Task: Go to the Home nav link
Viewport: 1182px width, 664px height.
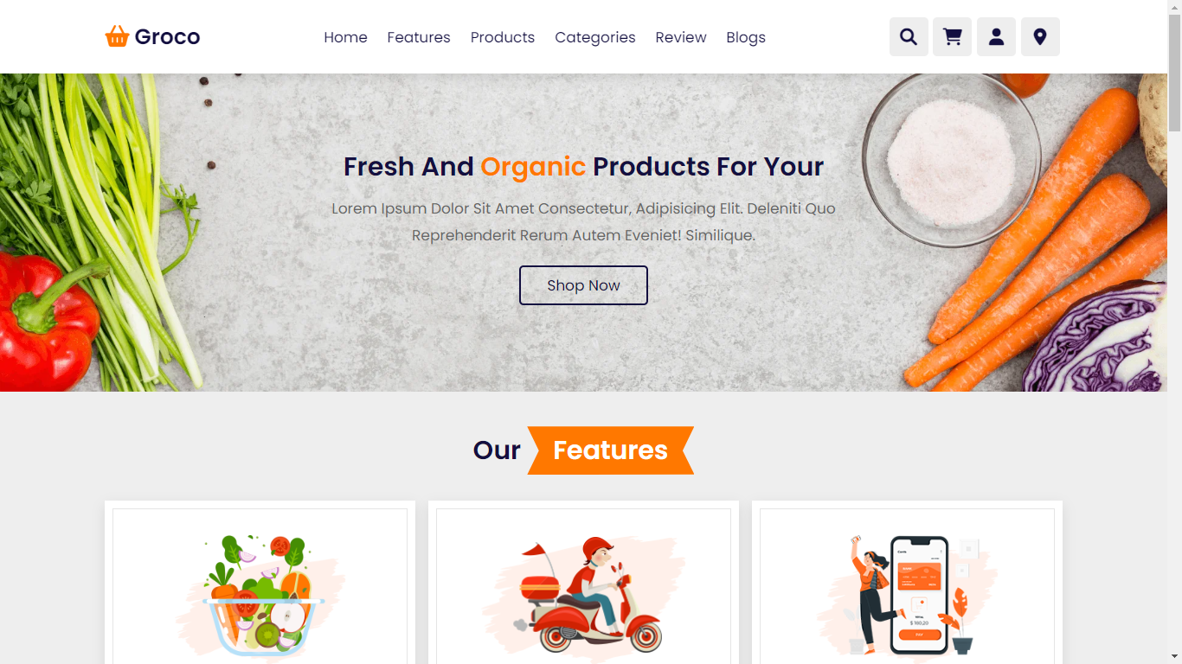Action: click(x=345, y=37)
